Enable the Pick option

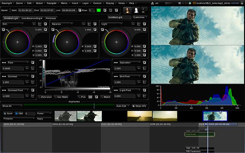82,97
